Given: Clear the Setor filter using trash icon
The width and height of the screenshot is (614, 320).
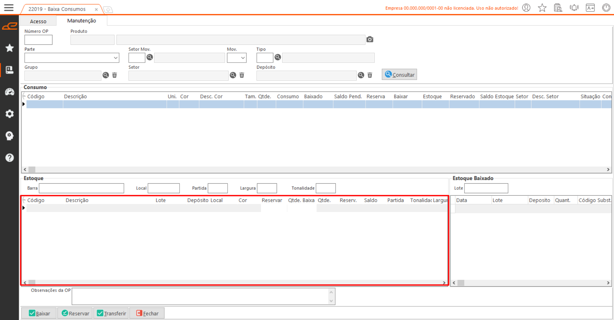Looking at the screenshot, I should click(242, 75).
